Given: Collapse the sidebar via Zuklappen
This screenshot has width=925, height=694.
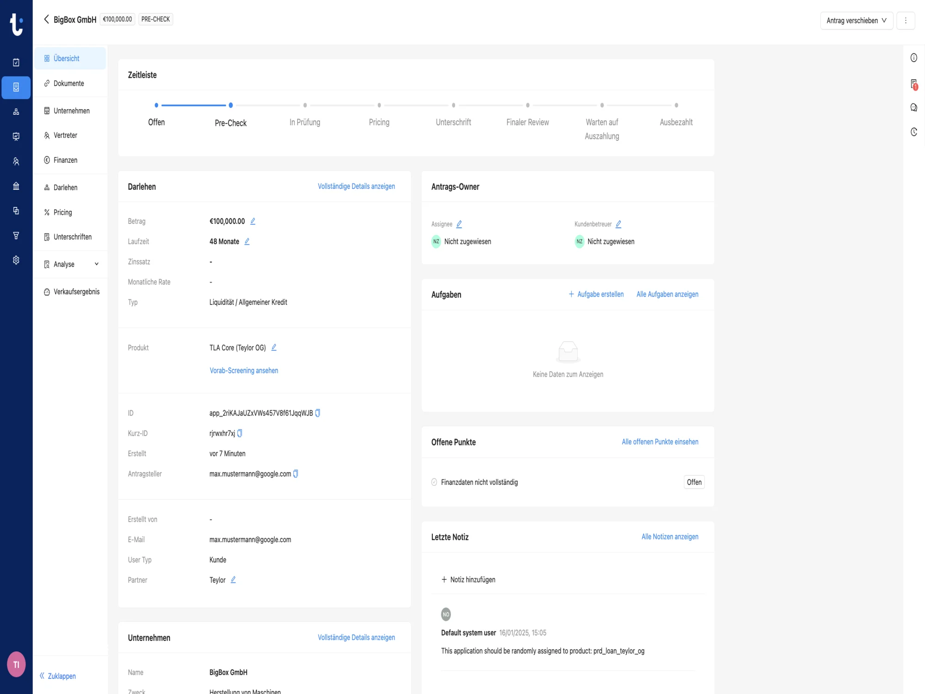Looking at the screenshot, I should click(58, 676).
